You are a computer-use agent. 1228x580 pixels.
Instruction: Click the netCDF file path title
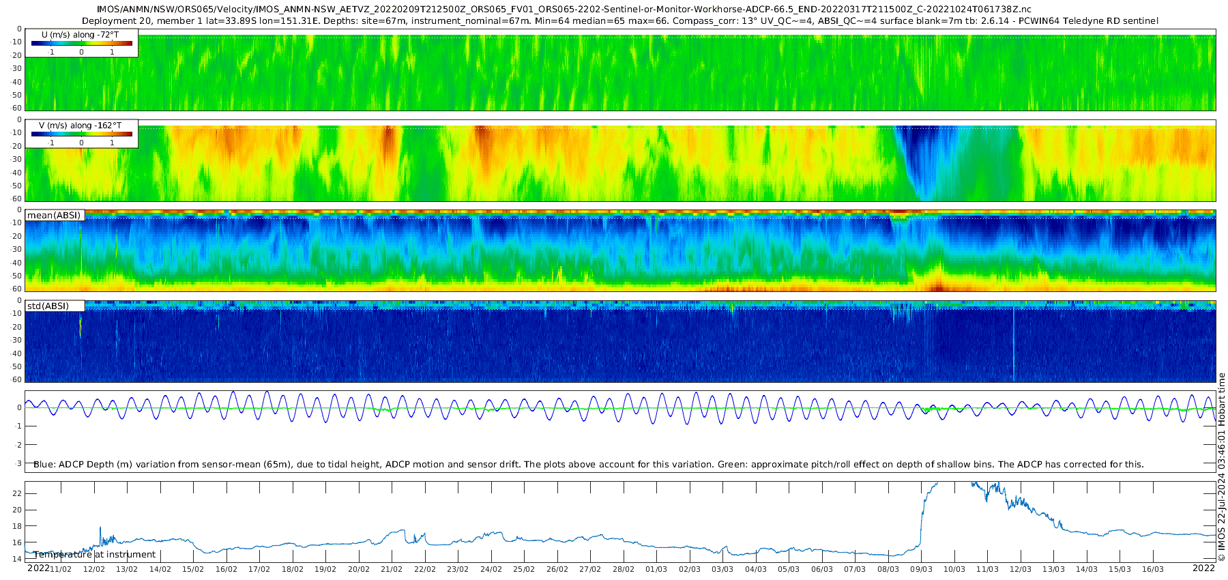pyautogui.click(x=564, y=10)
